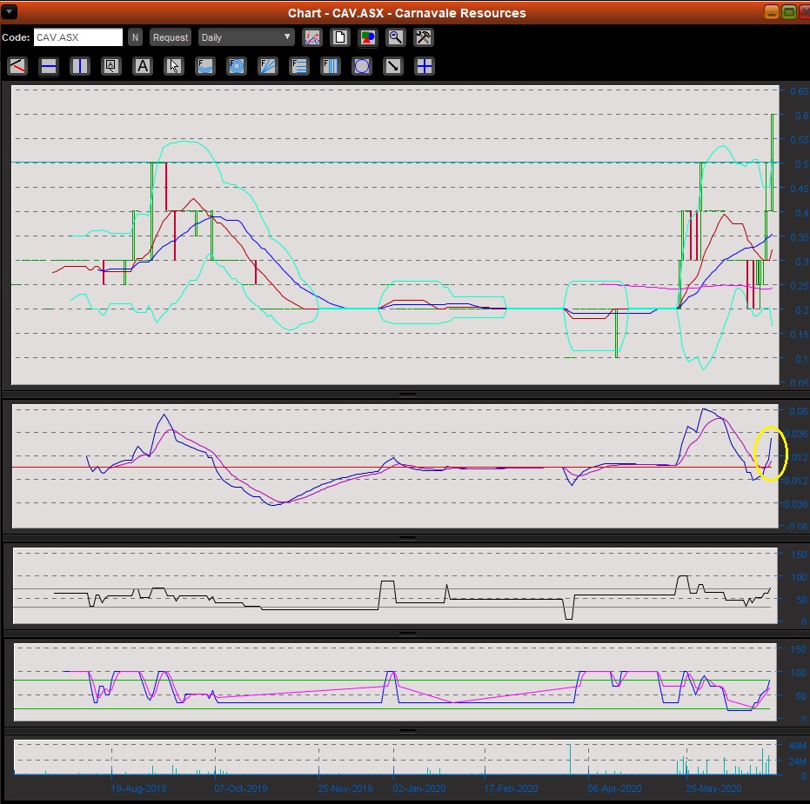Open the hammer and wrench settings icon

pos(424,37)
